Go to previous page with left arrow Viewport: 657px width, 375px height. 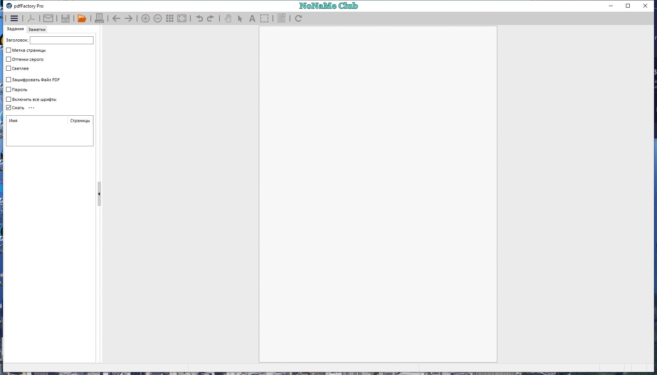tap(116, 18)
